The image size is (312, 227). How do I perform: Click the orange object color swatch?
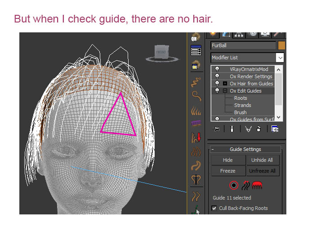(281, 45)
